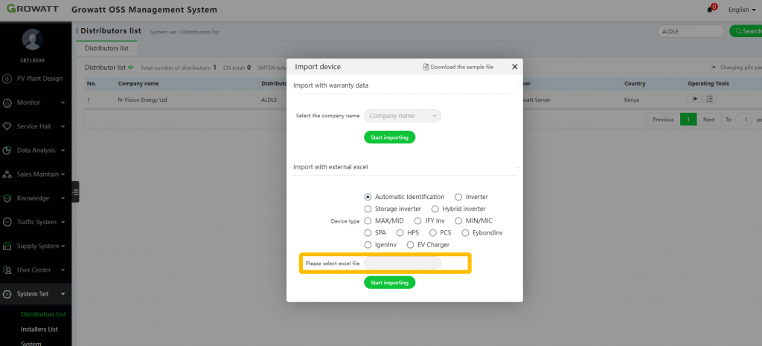Click the Traffic System icon
Viewport: 762px width, 346px height.
point(7,222)
